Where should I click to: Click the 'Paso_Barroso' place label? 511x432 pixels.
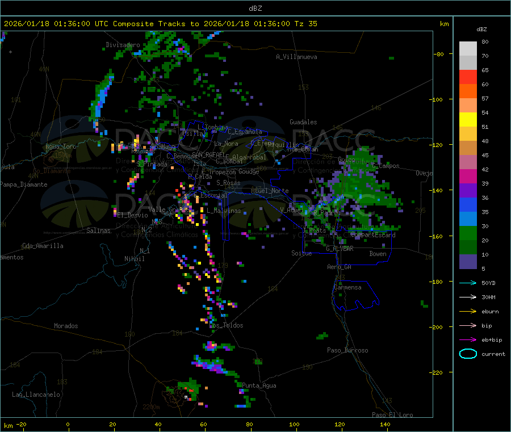pyautogui.click(x=347, y=350)
